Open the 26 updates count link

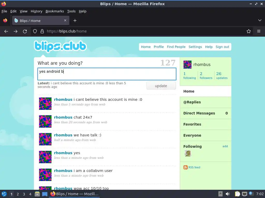pyautogui.click(x=222, y=76)
